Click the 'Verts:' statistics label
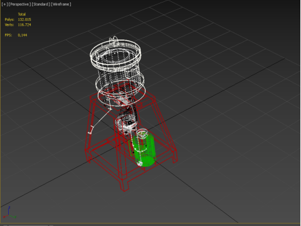Viewport: 301px width, 226px height. [9, 24]
